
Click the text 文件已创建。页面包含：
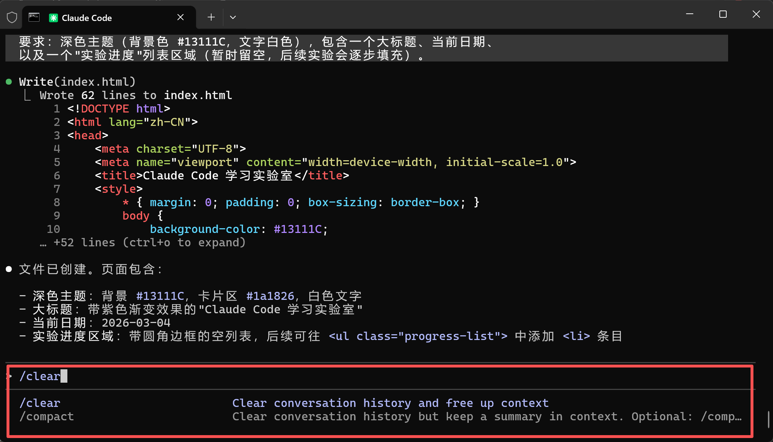(91, 269)
